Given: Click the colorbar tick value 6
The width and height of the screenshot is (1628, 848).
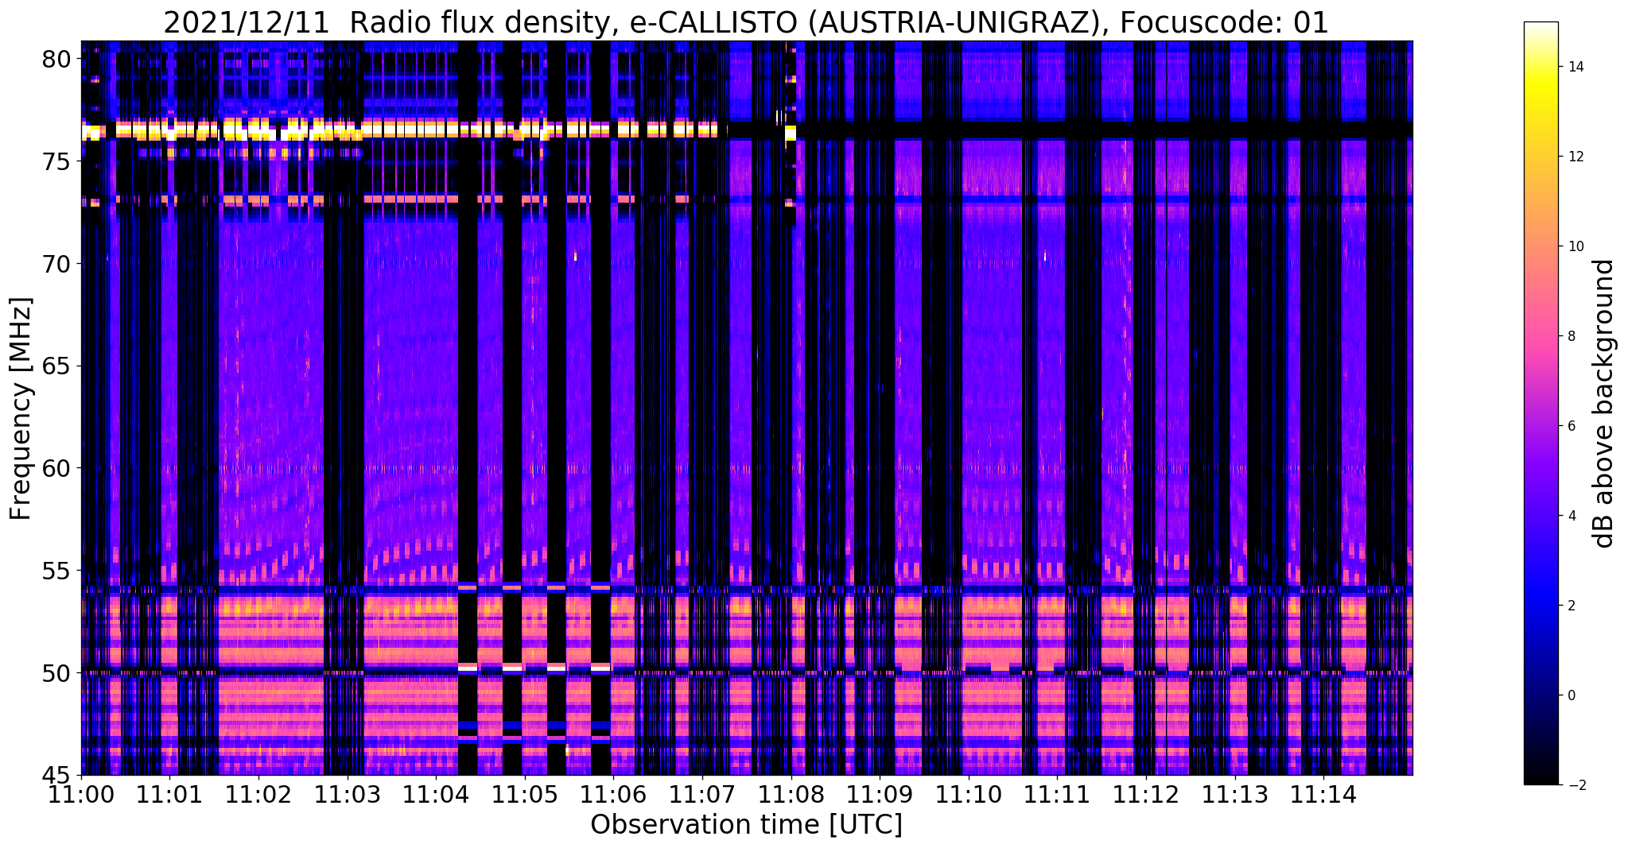Looking at the screenshot, I should pos(1571,426).
